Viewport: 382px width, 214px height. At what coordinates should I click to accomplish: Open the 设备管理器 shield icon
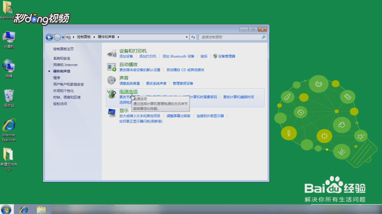[x=215, y=56]
